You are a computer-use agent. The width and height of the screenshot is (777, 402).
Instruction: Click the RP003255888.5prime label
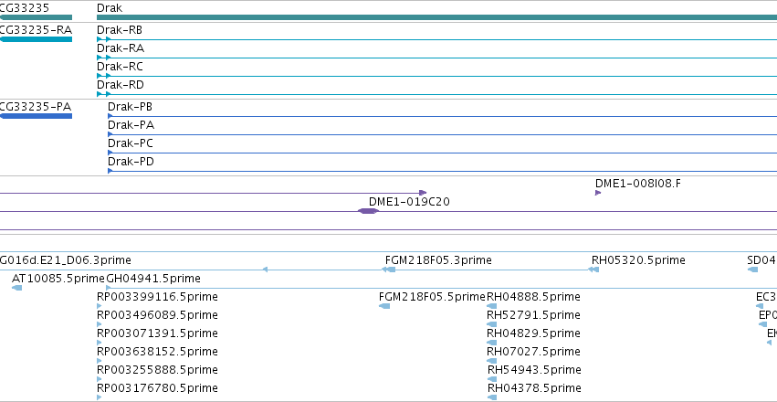[x=157, y=370]
